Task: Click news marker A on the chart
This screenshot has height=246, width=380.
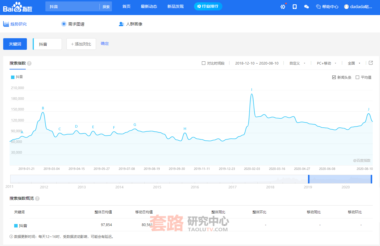Action: coord(22,133)
